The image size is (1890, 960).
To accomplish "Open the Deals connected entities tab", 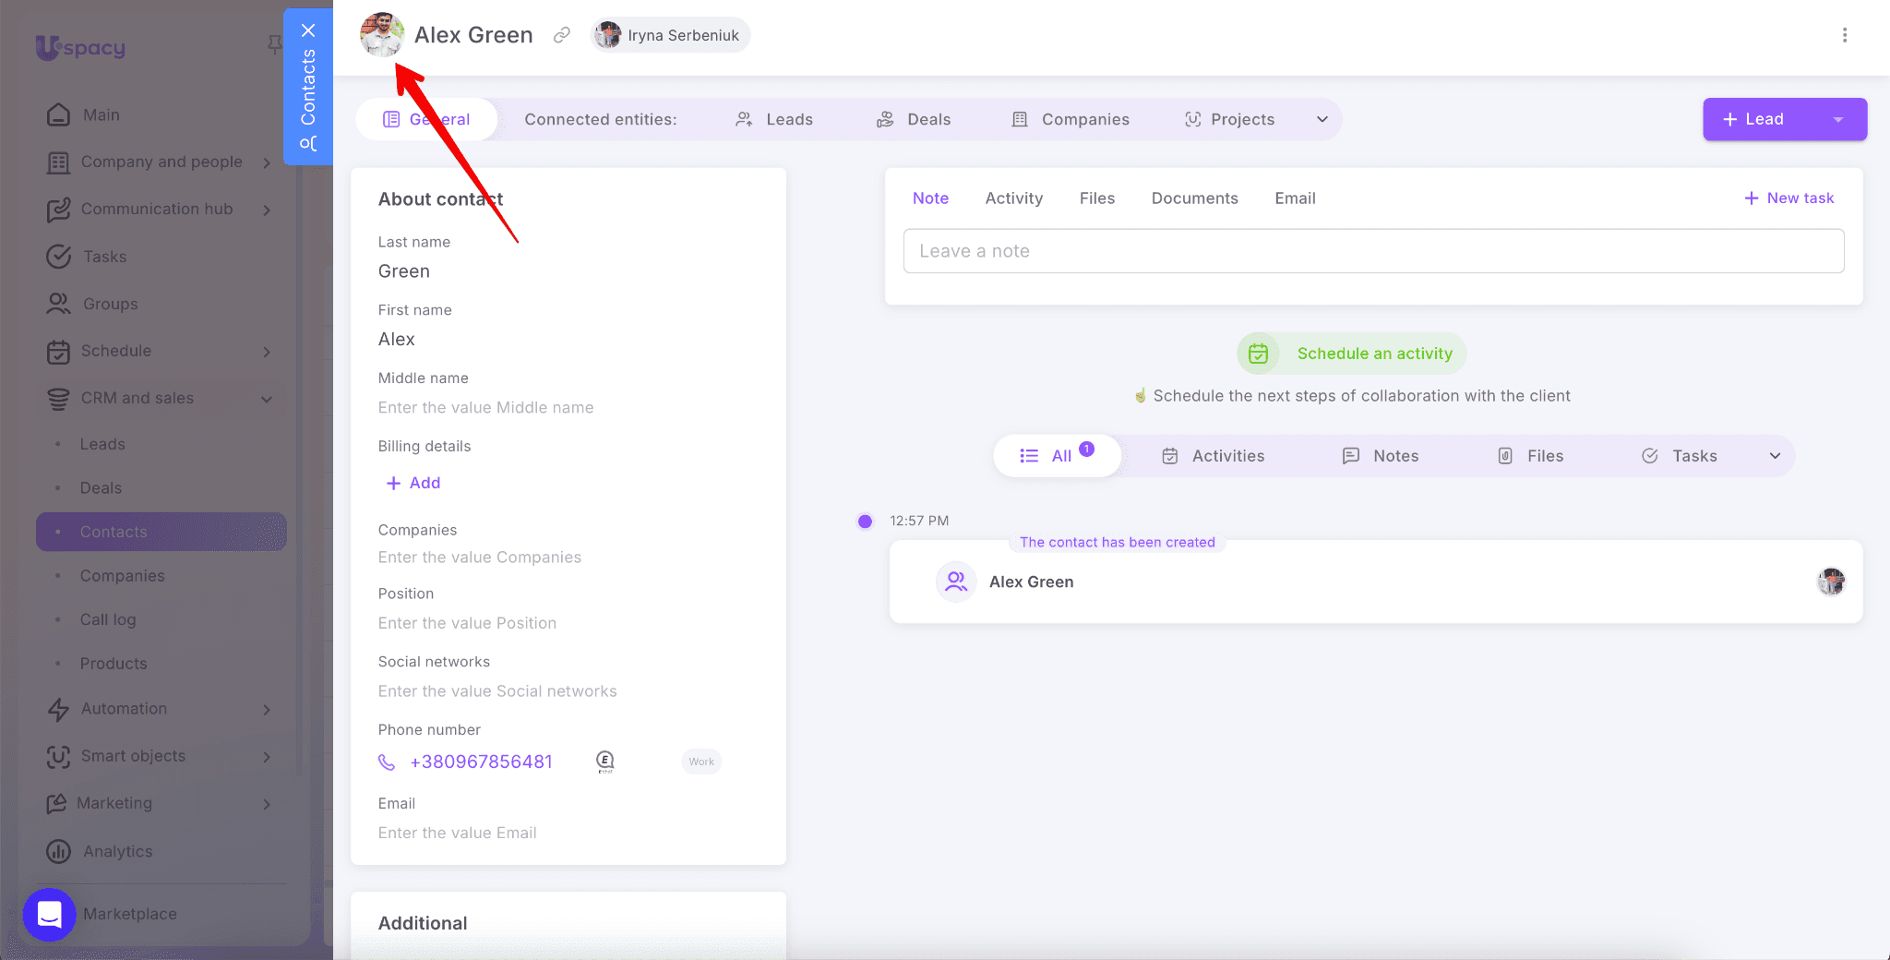I will (x=914, y=120).
